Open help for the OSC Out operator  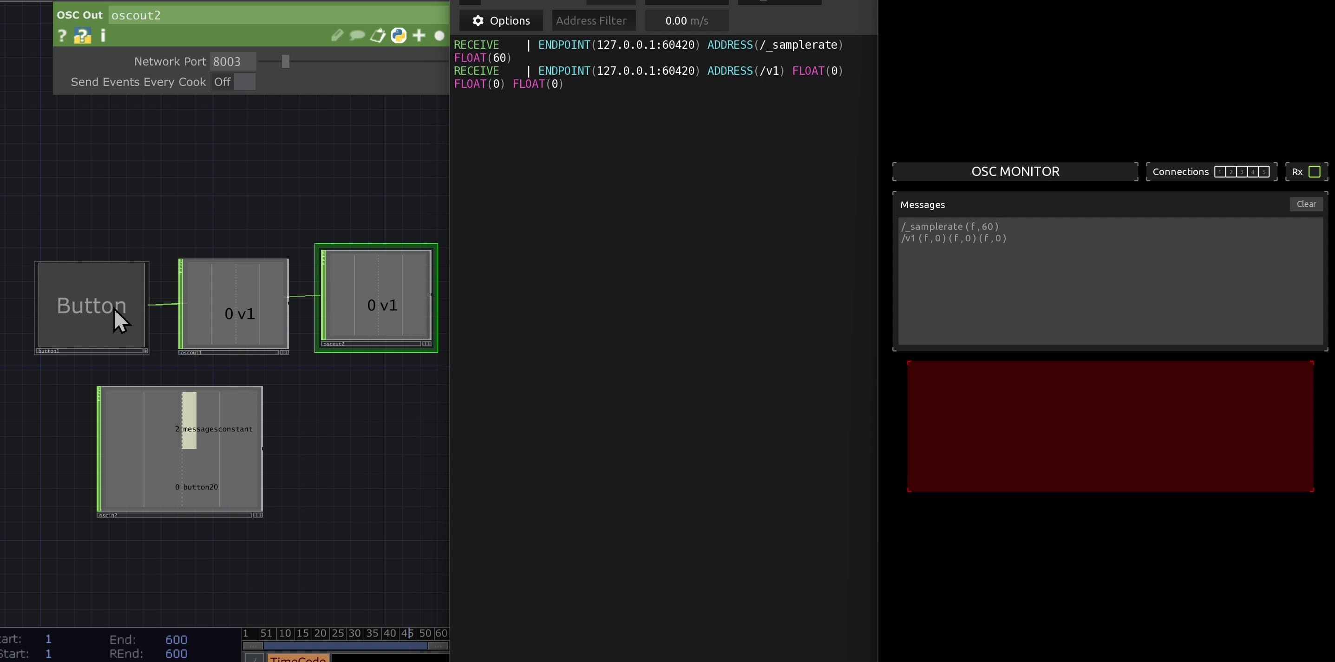point(62,35)
